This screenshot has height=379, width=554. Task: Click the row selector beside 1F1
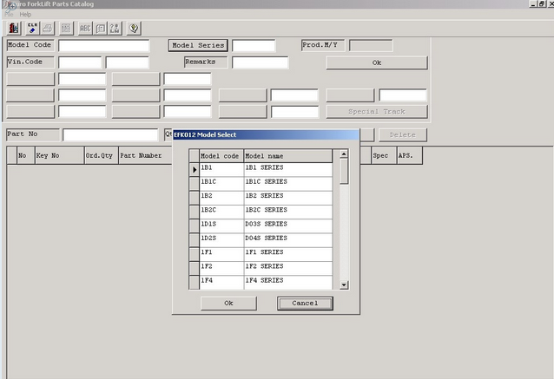click(x=194, y=254)
